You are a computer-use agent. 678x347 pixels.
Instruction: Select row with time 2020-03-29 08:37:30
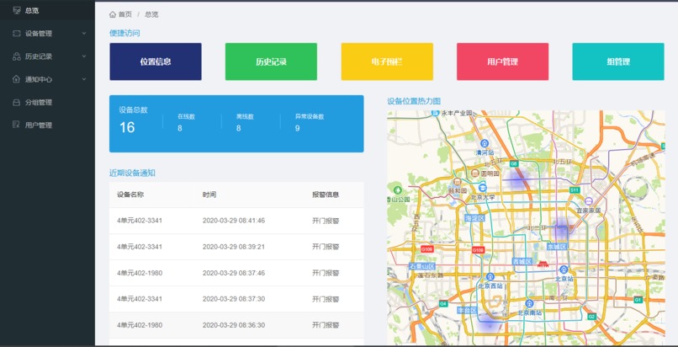coord(236,299)
